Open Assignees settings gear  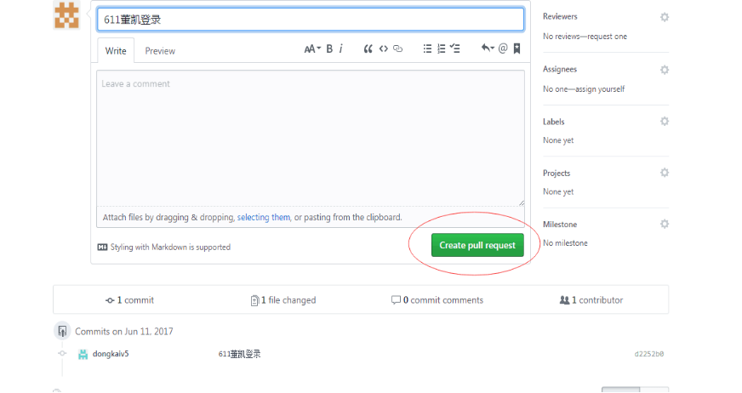coord(665,70)
